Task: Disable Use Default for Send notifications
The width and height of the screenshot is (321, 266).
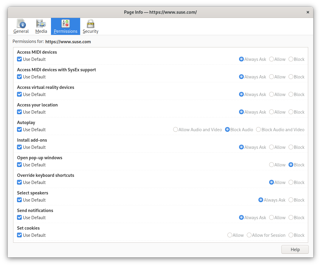Action: pyautogui.click(x=20, y=218)
